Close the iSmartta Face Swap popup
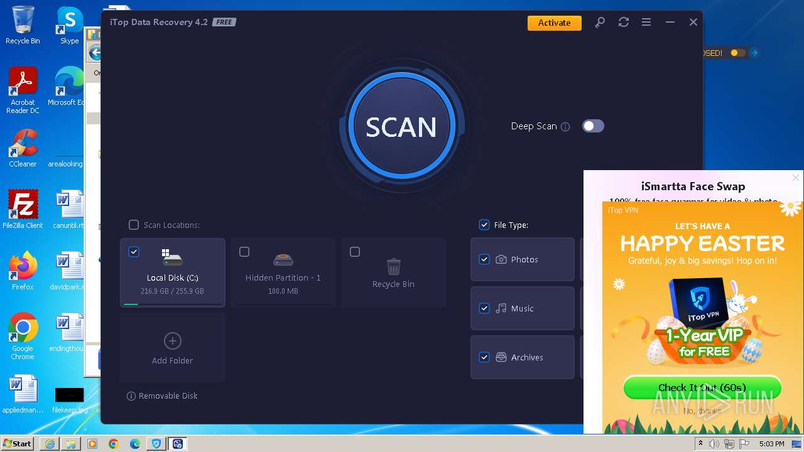Screen dimensions: 804x452 coord(796,178)
